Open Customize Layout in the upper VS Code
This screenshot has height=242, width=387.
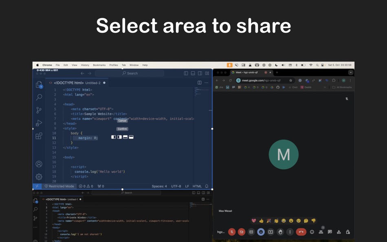pos(207,73)
